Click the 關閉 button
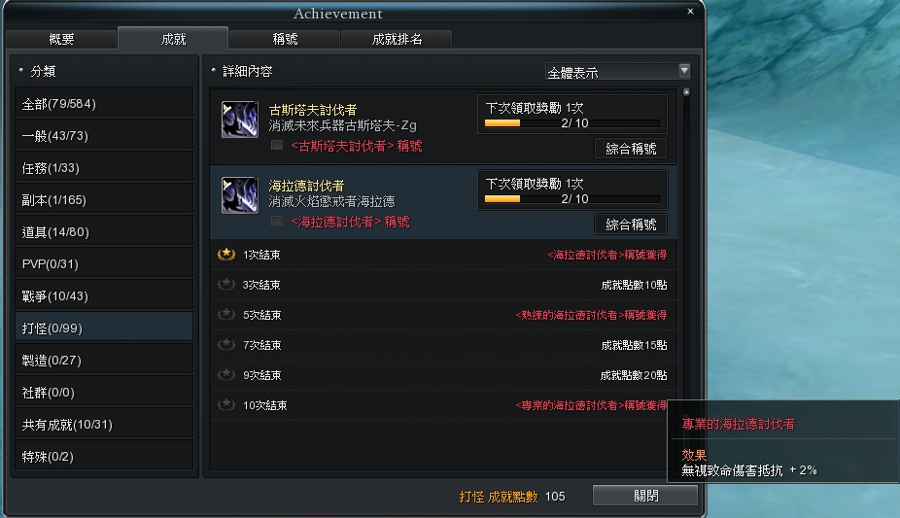The image size is (900, 518). [645, 496]
